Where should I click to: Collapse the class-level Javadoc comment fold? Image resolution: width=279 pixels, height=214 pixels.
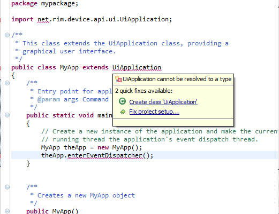pos(7,35)
